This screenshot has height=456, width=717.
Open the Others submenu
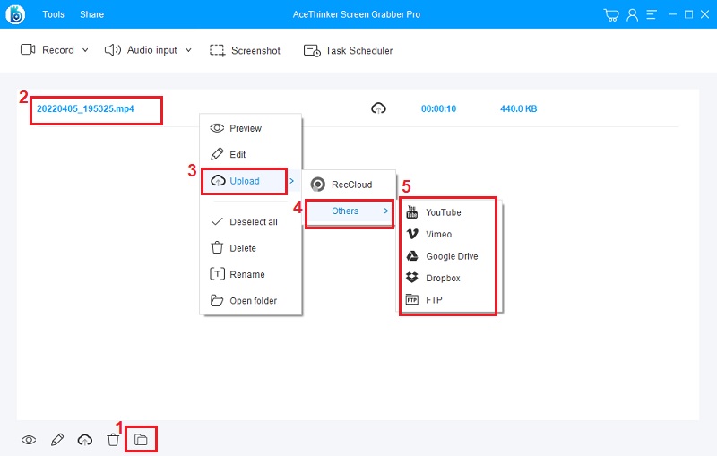350,211
